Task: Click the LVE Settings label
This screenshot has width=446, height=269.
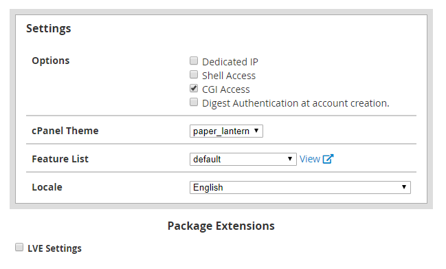Action: 54,248
